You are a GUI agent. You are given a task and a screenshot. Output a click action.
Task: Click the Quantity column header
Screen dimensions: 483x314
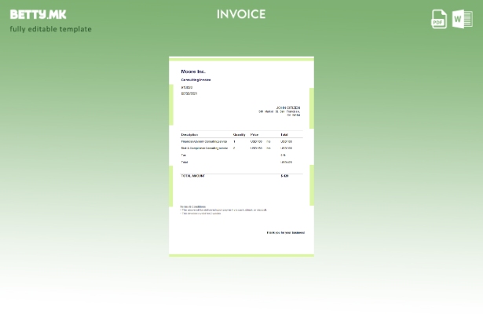pyautogui.click(x=239, y=134)
